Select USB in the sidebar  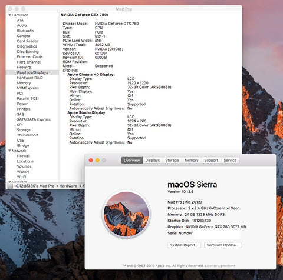(21, 140)
